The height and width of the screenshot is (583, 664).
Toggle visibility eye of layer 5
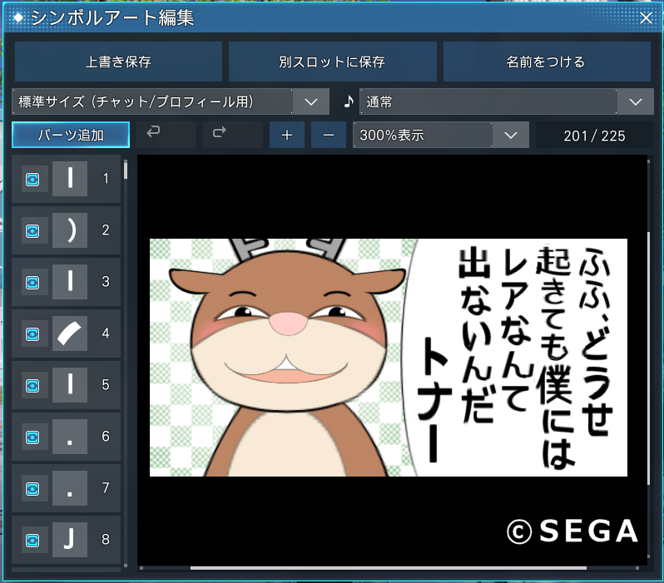pyautogui.click(x=32, y=386)
